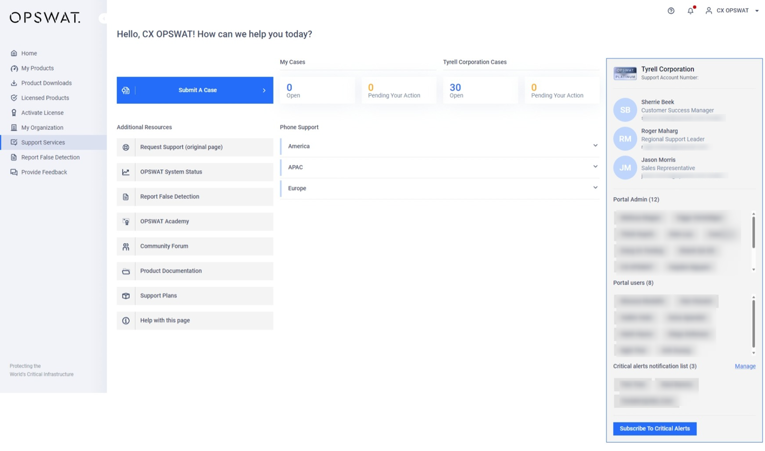The width and height of the screenshot is (765, 451).
Task: Click the Licensed Products shield icon
Action: [14, 98]
